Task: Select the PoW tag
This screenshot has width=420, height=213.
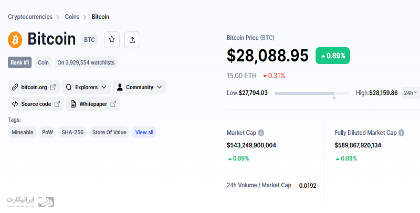Action: click(47, 132)
